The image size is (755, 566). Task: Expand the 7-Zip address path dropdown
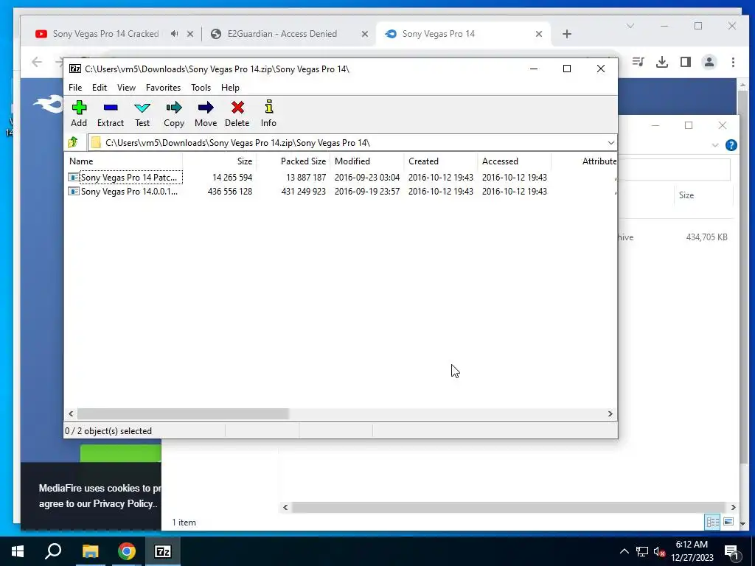pos(610,143)
